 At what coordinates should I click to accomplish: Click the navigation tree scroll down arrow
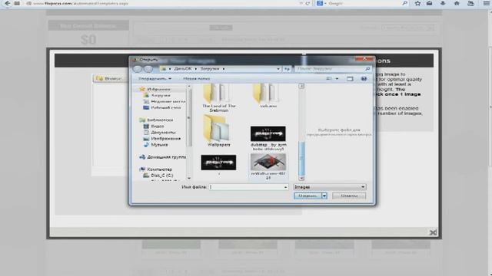click(x=189, y=178)
